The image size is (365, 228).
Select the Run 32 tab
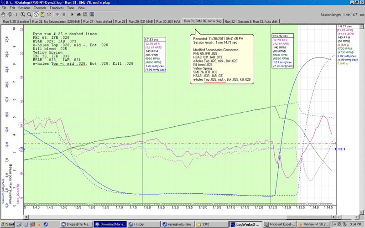point(230,21)
